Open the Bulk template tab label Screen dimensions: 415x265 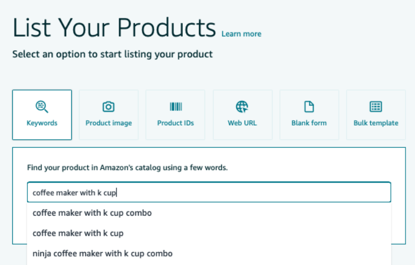point(376,123)
